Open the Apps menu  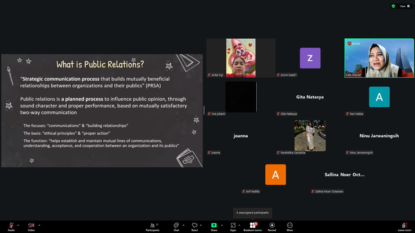click(233, 227)
